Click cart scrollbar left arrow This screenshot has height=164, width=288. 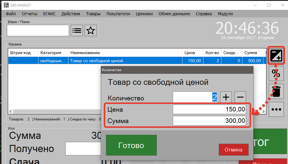(x=11, y=111)
